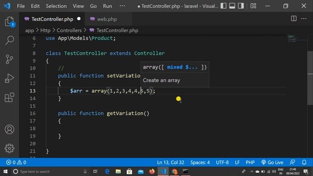
Task: Open terminal window from taskbar
Action: (185, 171)
